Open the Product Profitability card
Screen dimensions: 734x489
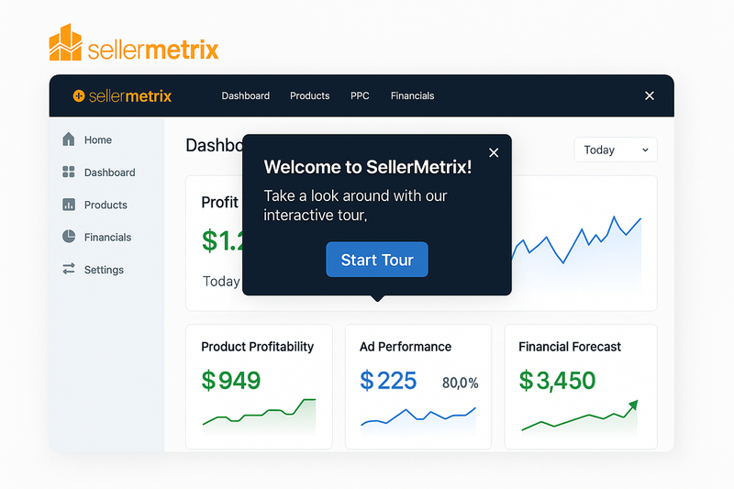259,386
